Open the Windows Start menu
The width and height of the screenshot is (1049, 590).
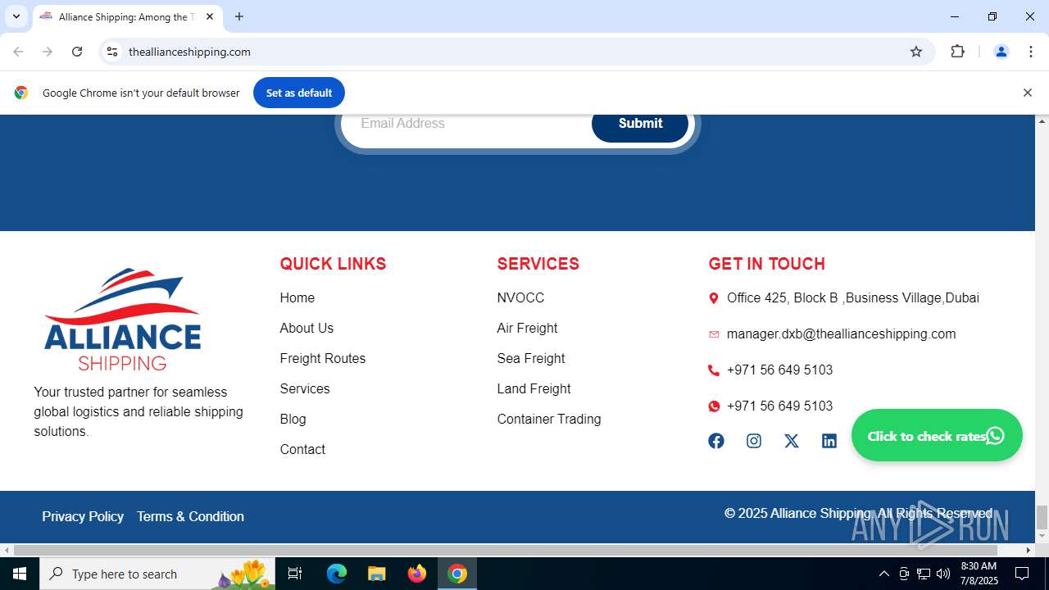(20, 574)
